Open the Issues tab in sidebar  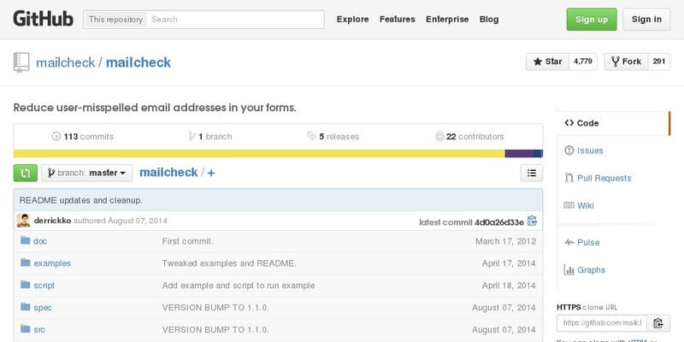tap(589, 150)
